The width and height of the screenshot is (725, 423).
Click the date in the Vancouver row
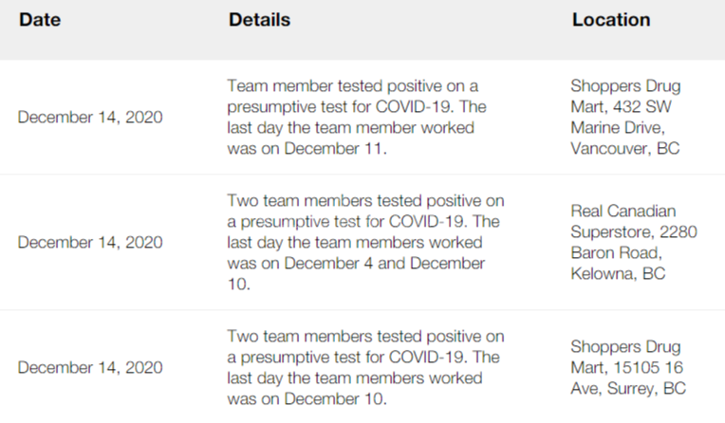pyautogui.click(x=90, y=118)
